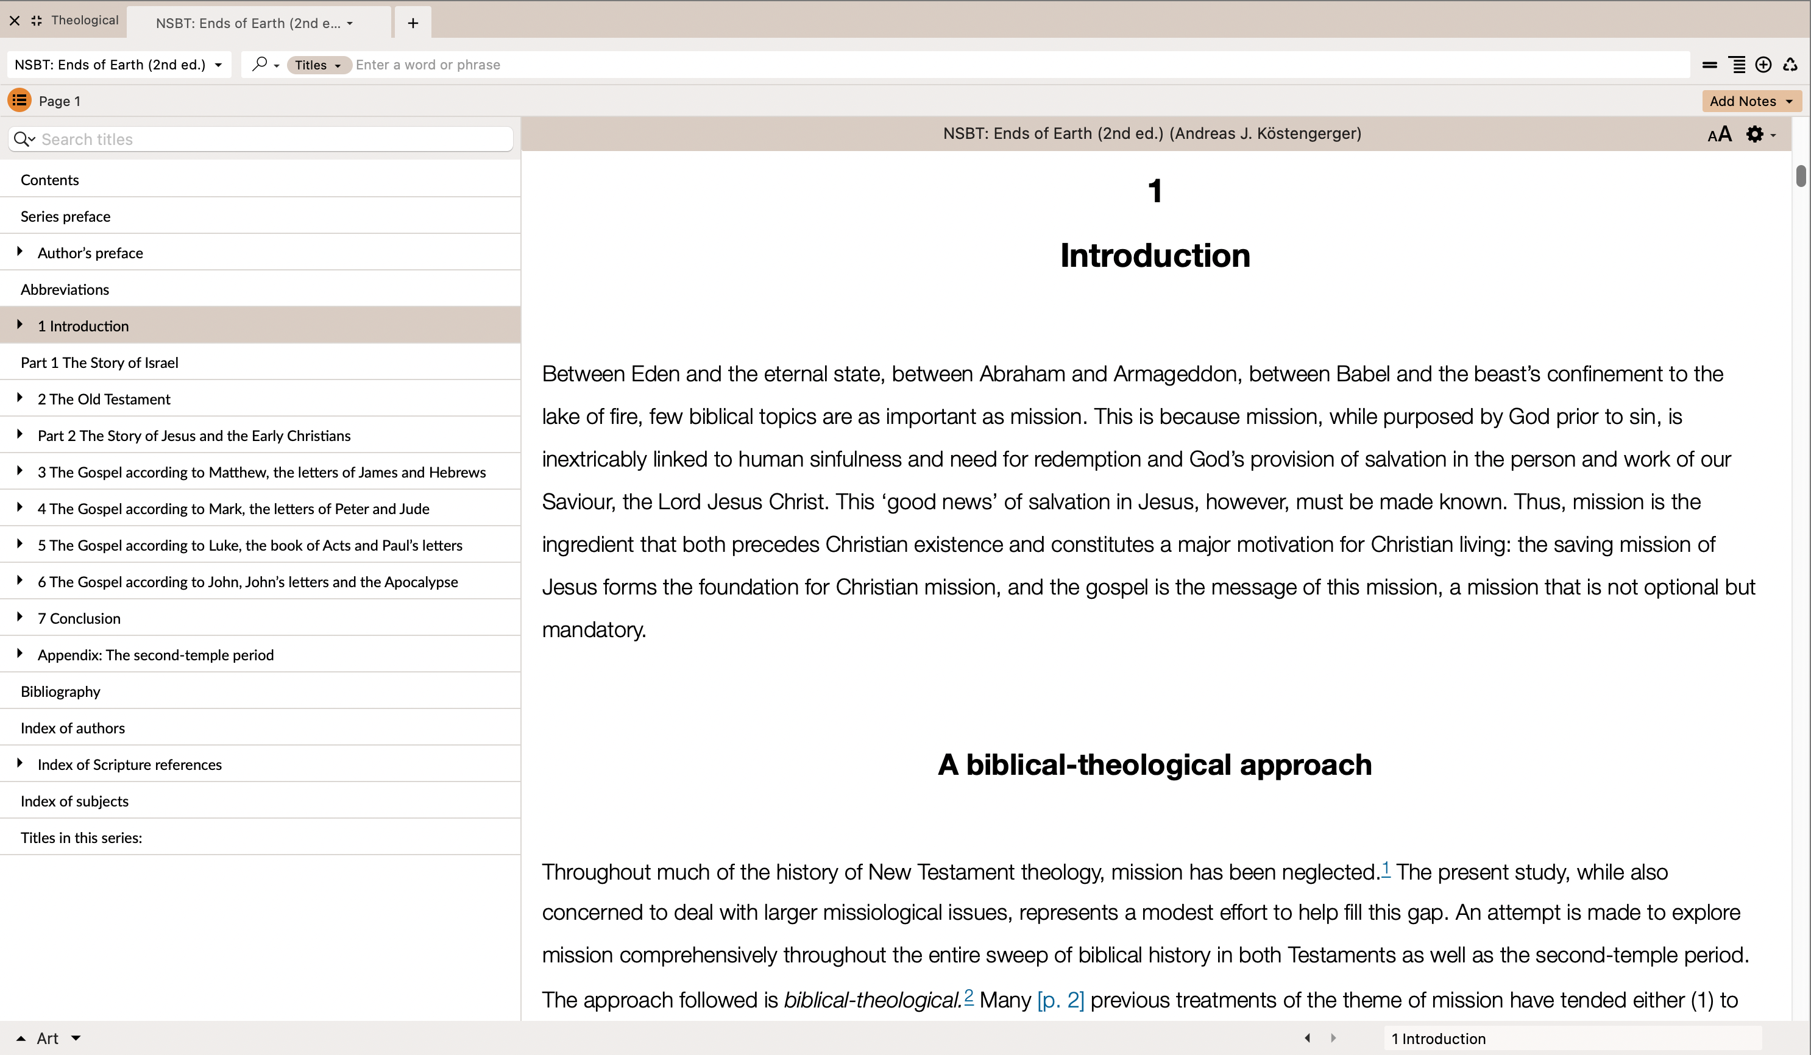Open Abbreviations in the sidebar

260,289
